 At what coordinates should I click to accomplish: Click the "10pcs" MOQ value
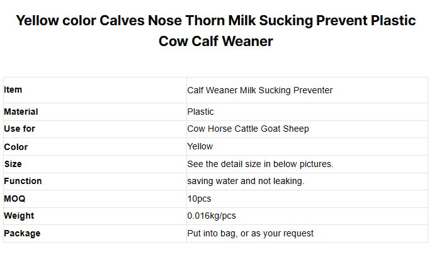pos(199,199)
